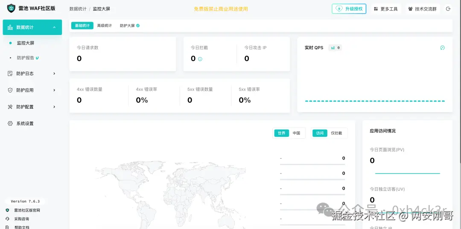Click the 技术交流群 button
The image size is (461, 229).
pyautogui.click(x=423, y=9)
